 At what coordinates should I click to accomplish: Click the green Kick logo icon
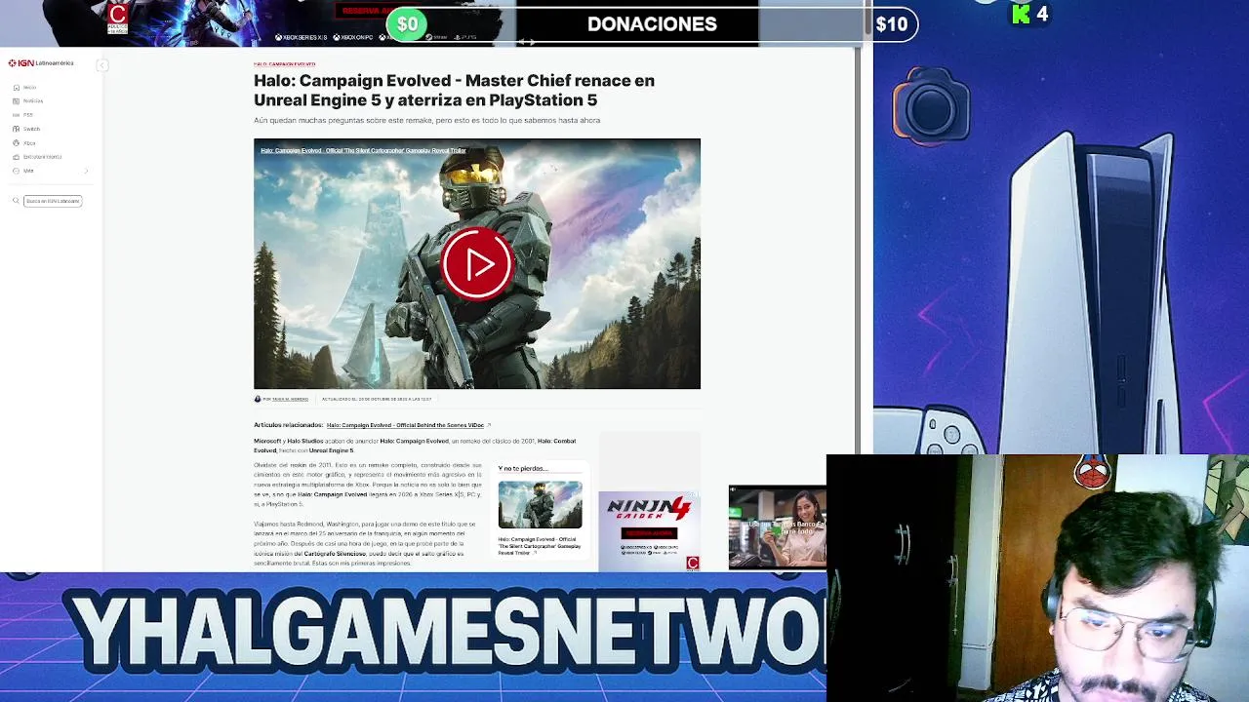pyautogui.click(x=1021, y=14)
